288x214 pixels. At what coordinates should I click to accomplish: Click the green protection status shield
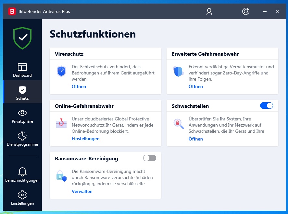[22, 38]
